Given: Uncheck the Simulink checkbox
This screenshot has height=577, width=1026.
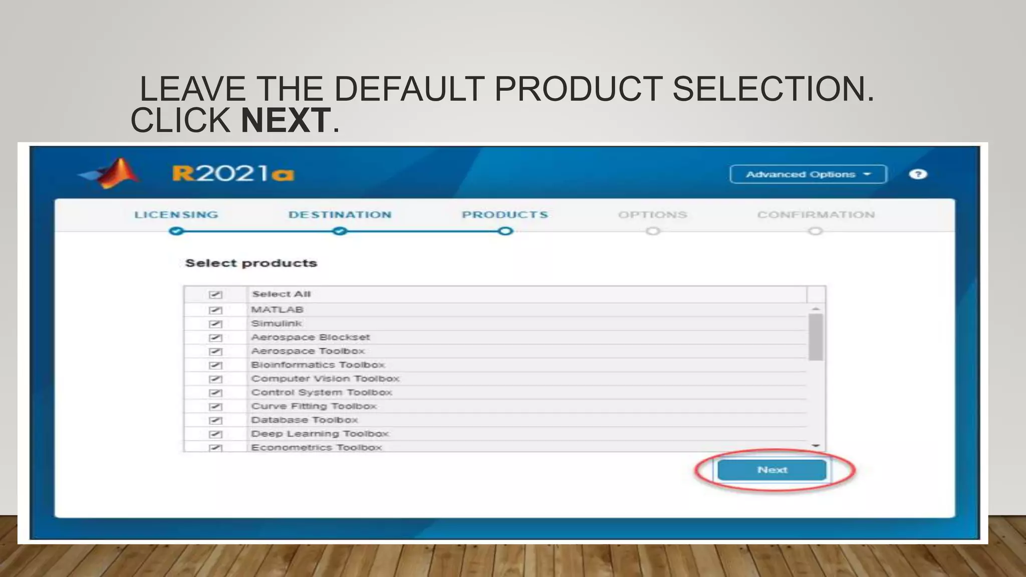Looking at the screenshot, I should pyautogui.click(x=215, y=324).
